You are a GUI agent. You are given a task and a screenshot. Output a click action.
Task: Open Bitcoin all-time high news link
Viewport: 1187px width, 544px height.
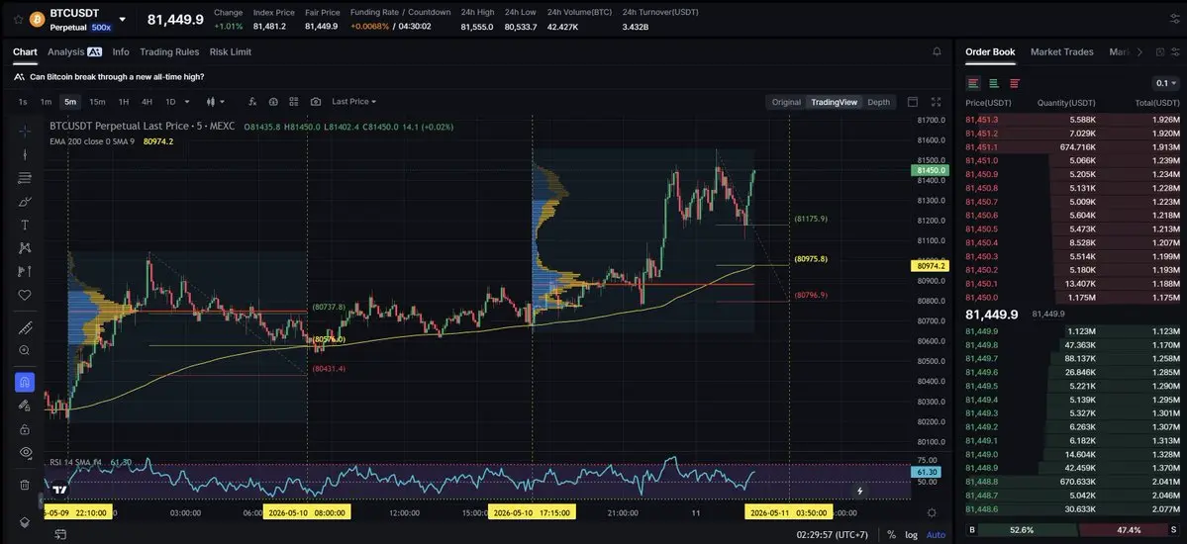pyautogui.click(x=117, y=77)
